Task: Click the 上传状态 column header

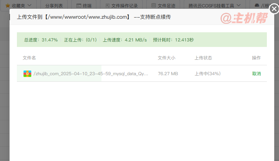Action: pos(203,58)
